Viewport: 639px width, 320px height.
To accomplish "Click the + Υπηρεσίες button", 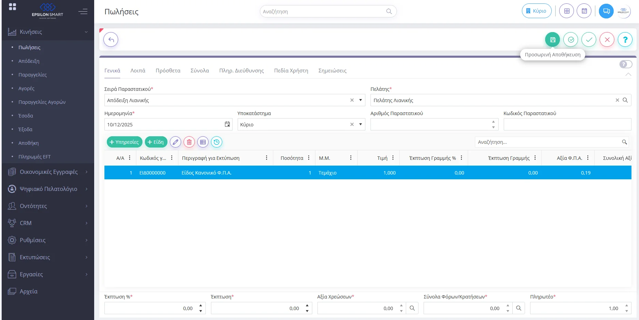I will (x=124, y=142).
